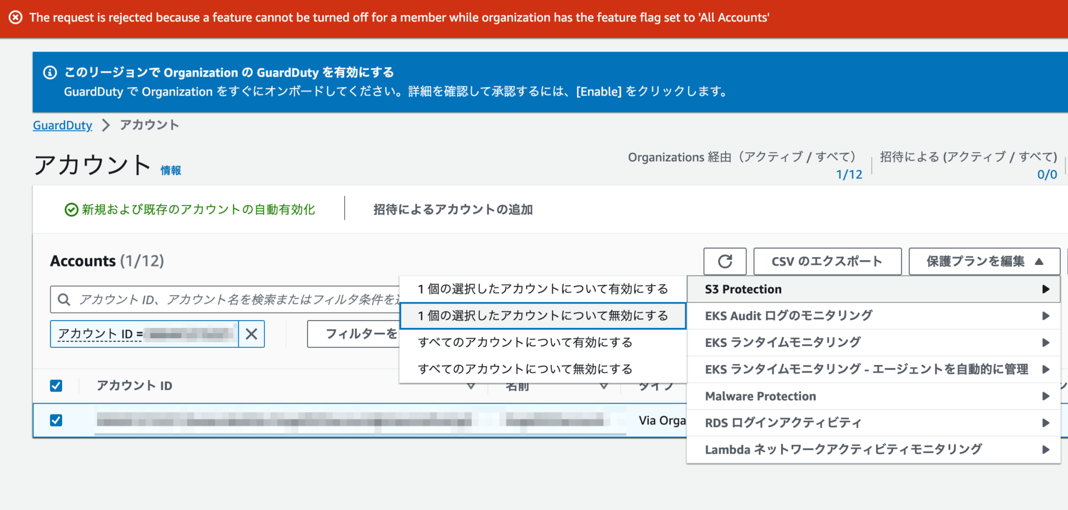Click the refresh icon above the accounts table
1068x510 pixels.
(x=725, y=261)
